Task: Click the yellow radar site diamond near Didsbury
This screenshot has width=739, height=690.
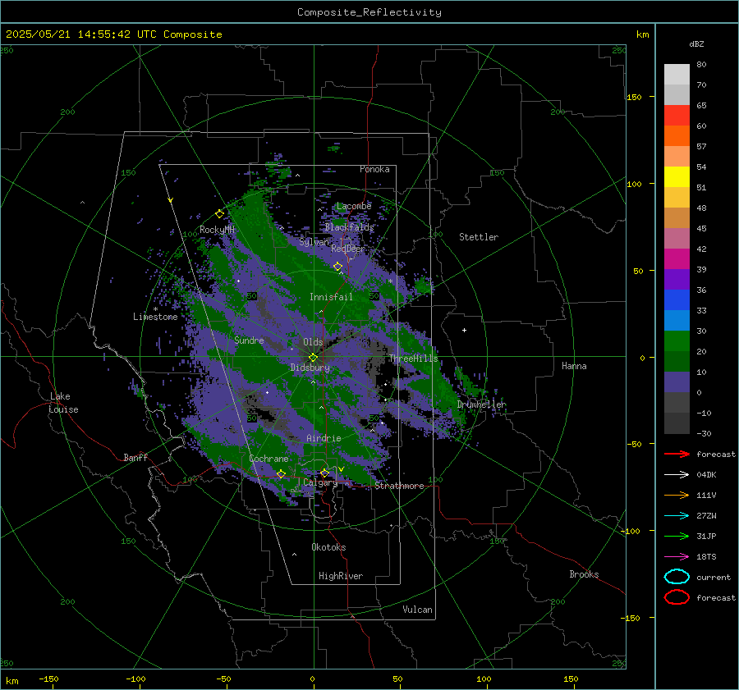Action: (313, 358)
